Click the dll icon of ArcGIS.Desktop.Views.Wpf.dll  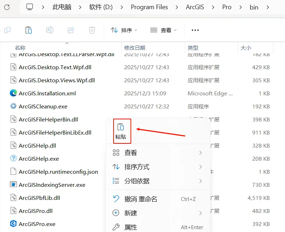click(x=13, y=80)
